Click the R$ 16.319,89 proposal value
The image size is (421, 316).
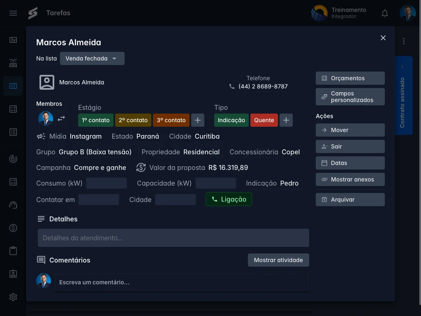click(228, 168)
